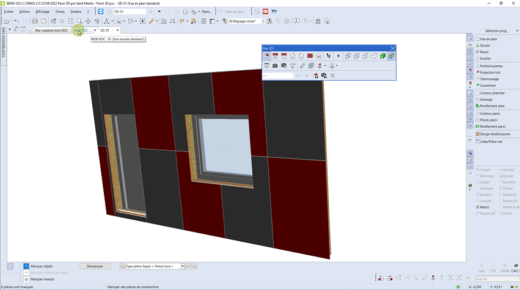520x290 pixels.
Task: Expand the 00 Réglage initial dropdown
Action: tap(262, 21)
